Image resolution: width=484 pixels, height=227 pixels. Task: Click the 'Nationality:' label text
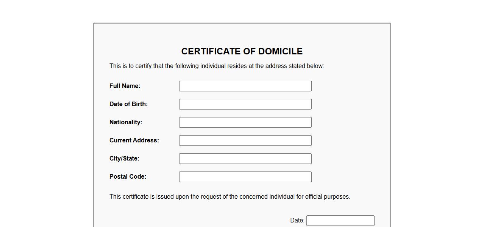[126, 122]
